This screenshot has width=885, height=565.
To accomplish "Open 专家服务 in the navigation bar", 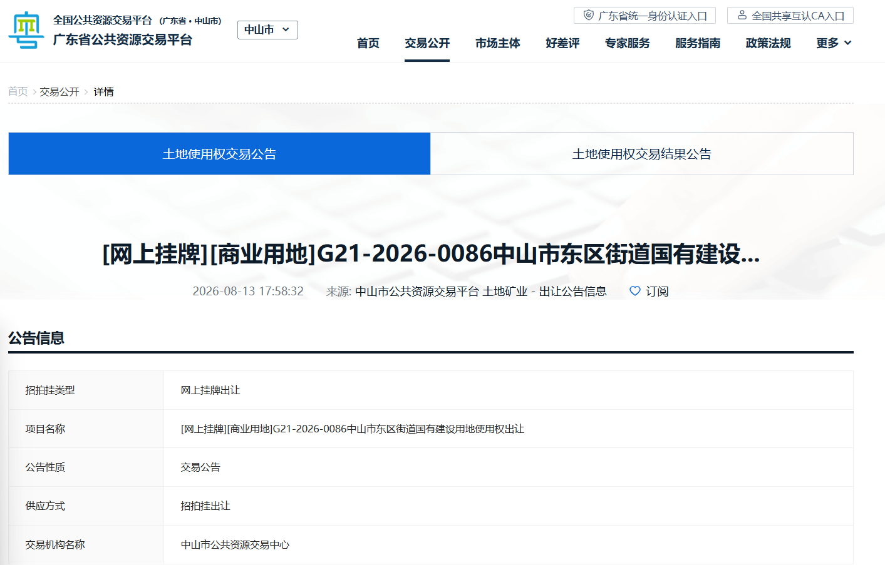I will [628, 43].
